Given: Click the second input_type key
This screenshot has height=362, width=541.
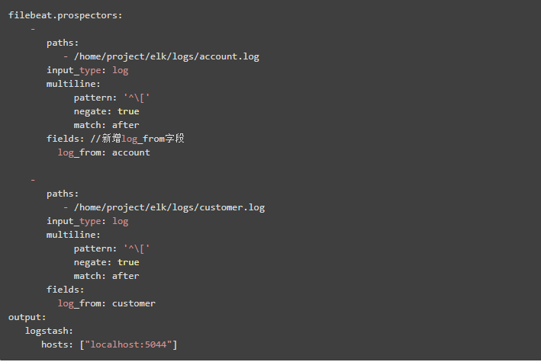Looking at the screenshot, I should point(76,221).
